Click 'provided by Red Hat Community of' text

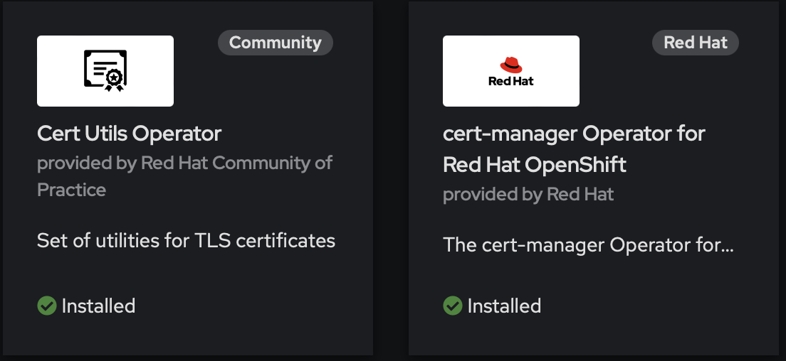click(x=184, y=163)
